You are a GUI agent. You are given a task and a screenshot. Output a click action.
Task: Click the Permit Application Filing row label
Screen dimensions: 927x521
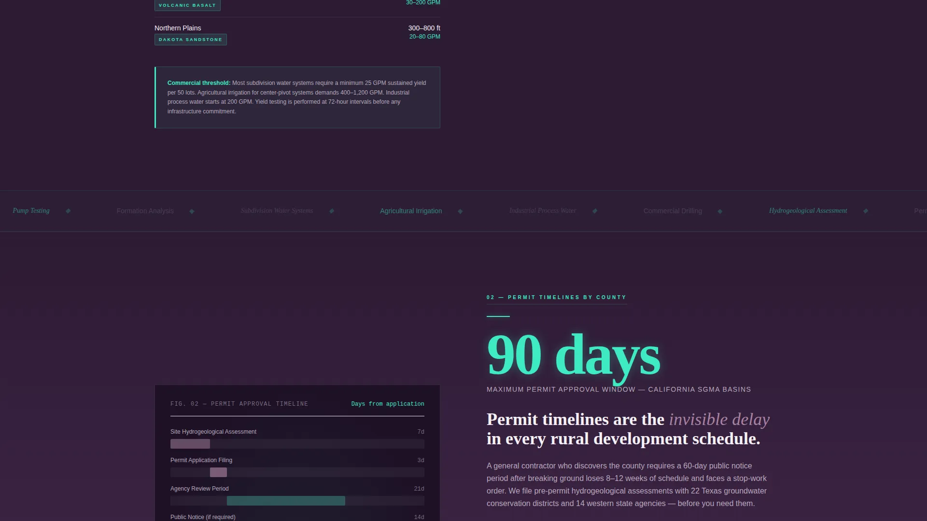(x=201, y=460)
